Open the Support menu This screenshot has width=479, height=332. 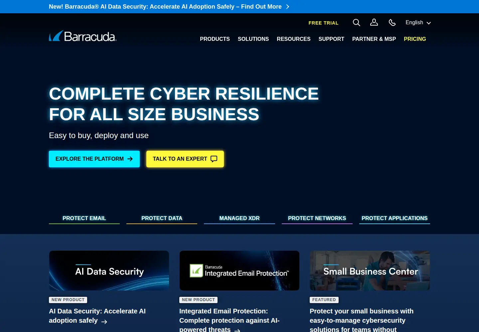coord(331,39)
